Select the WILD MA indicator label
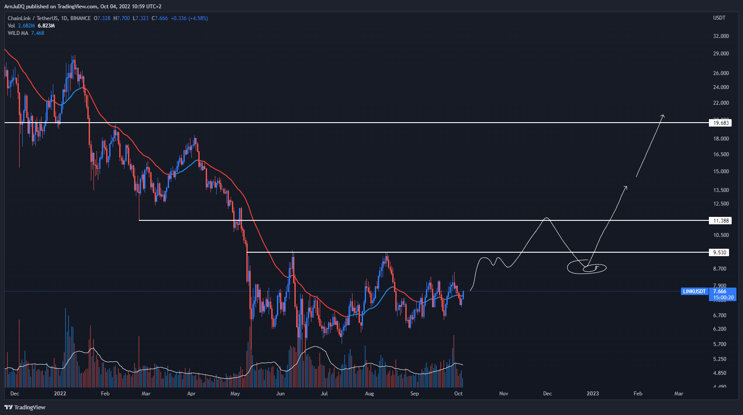 tap(18, 33)
